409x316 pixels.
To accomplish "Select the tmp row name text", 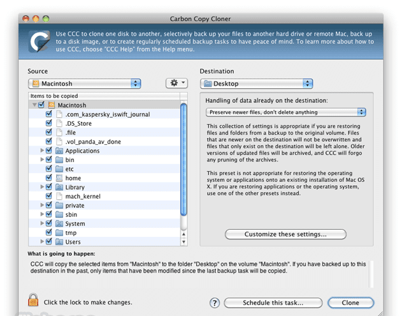I will pos(71,233).
